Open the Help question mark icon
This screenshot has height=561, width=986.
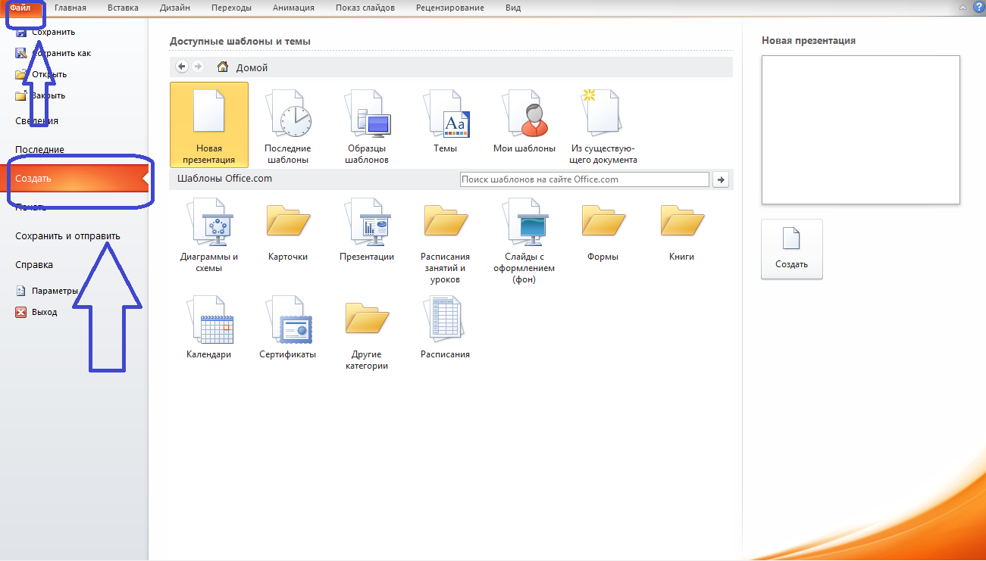coord(978,7)
